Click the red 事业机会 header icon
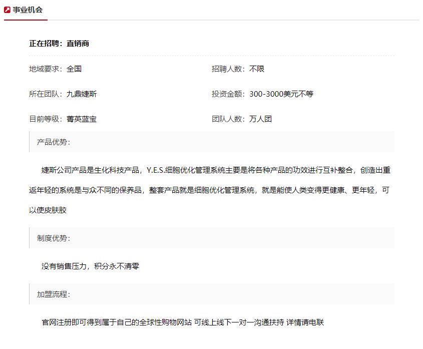Viewport: 423px width, 349px height. tap(8, 9)
